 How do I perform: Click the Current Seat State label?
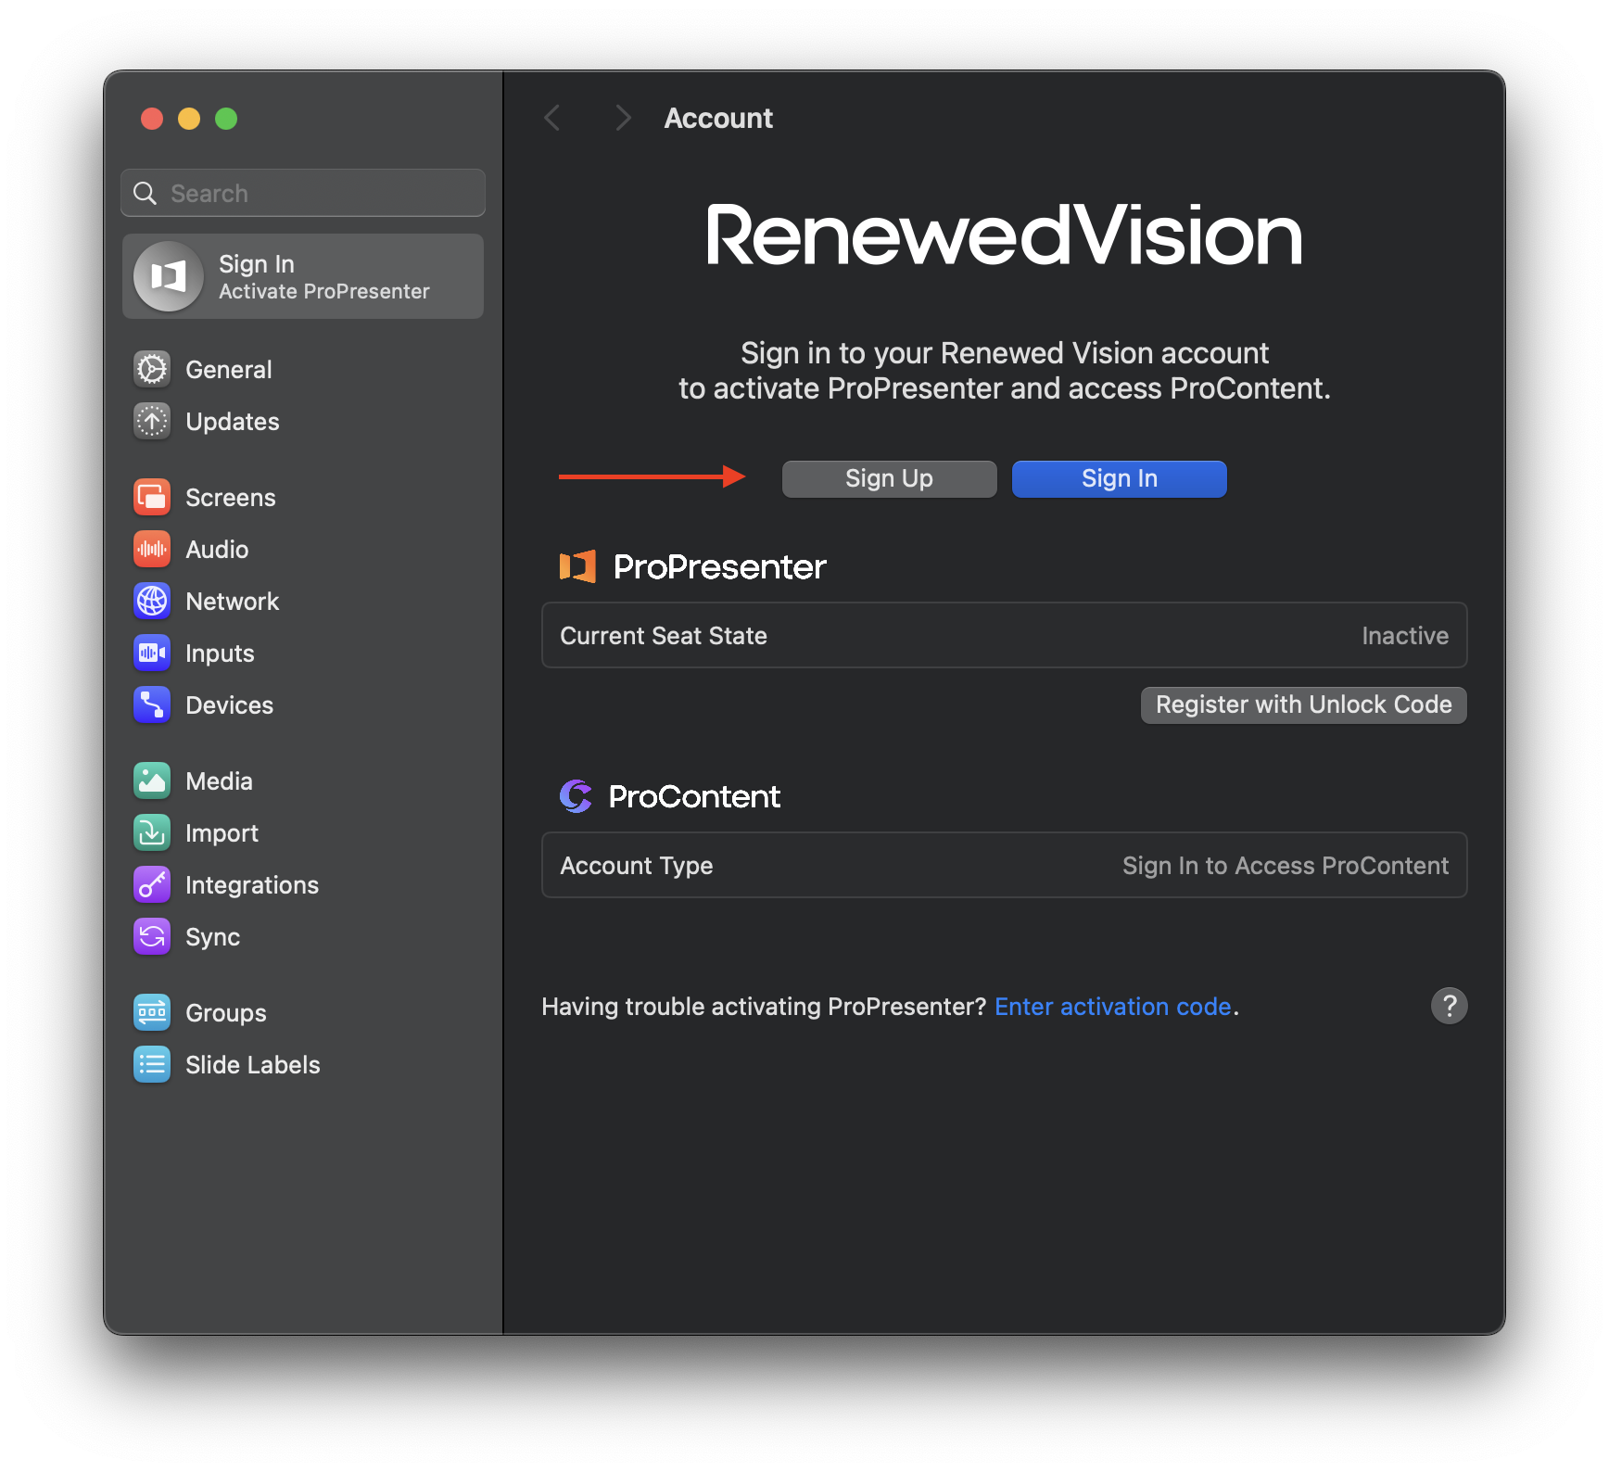(x=664, y=636)
